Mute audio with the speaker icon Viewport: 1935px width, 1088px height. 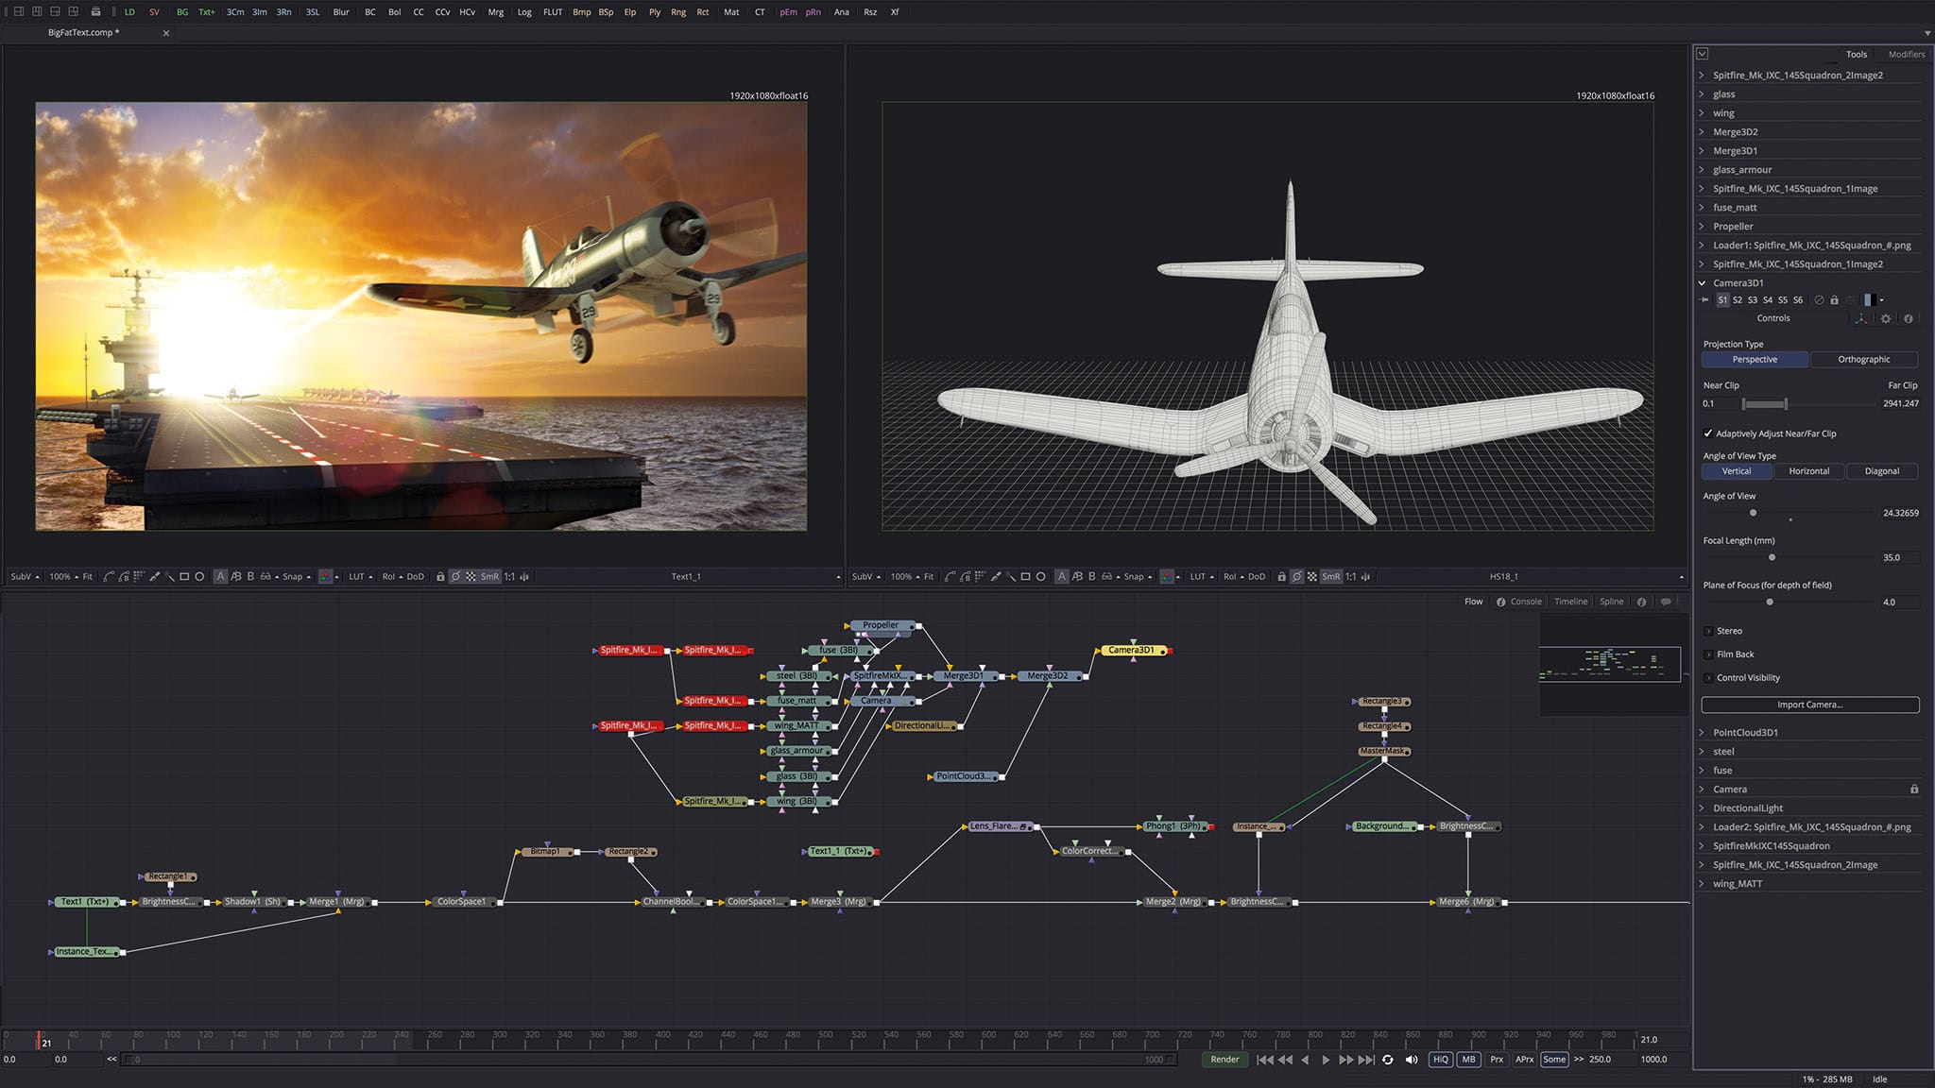tap(1412, 1060)
